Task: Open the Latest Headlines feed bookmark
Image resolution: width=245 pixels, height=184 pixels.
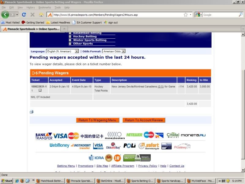Action: coord(58,22)
